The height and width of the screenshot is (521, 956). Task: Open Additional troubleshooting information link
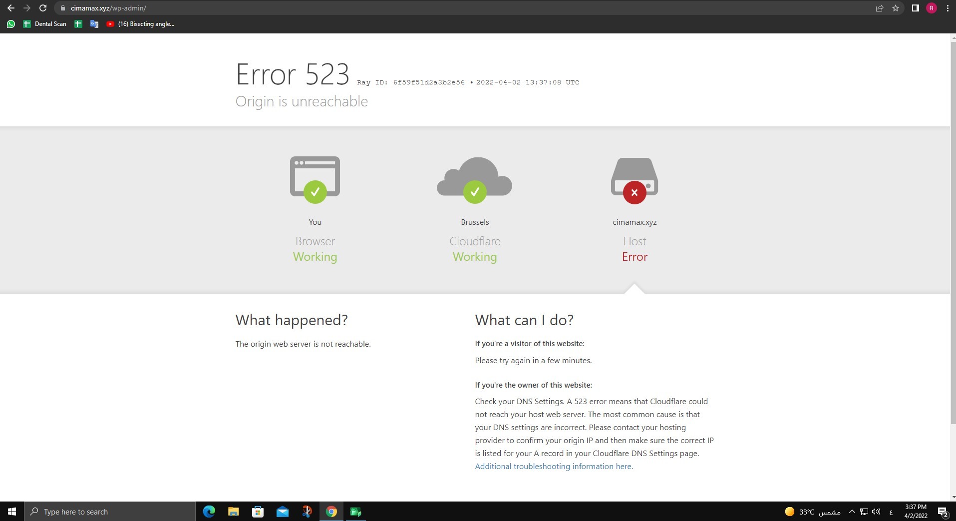pos(554,467)
